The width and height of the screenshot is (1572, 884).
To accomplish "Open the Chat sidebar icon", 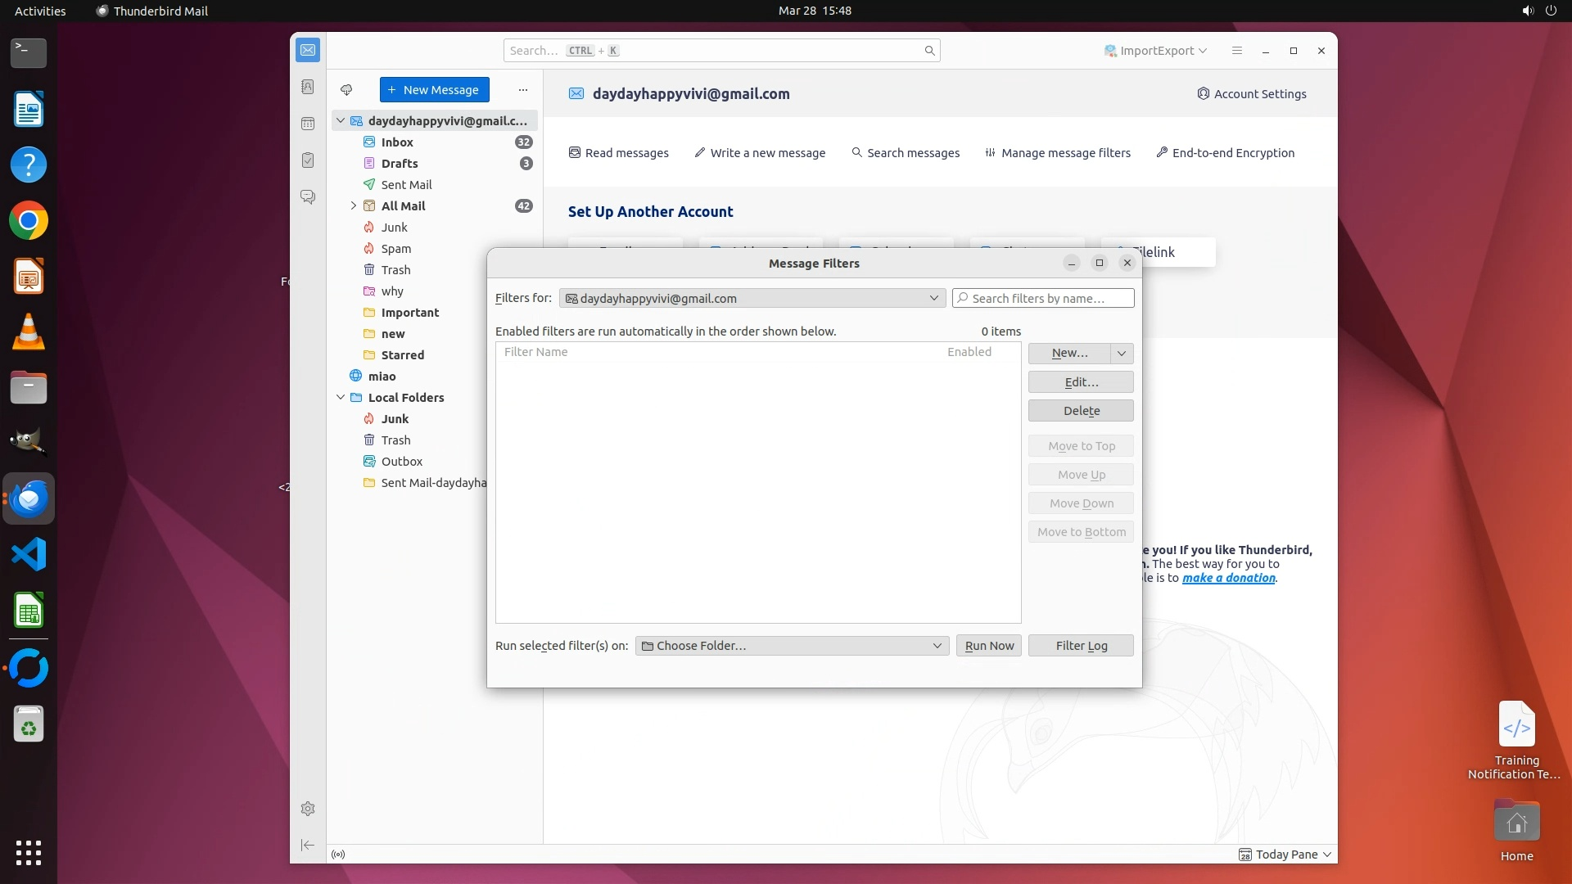I will point(308,197).
